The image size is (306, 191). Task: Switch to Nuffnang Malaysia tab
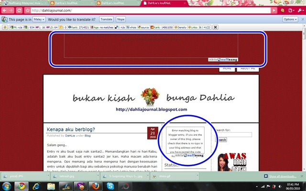pos(24,3)
